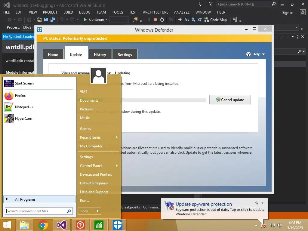The image size is (308, 231).
Task: Click the user account picture in Start menu
Action: (99, 75)
